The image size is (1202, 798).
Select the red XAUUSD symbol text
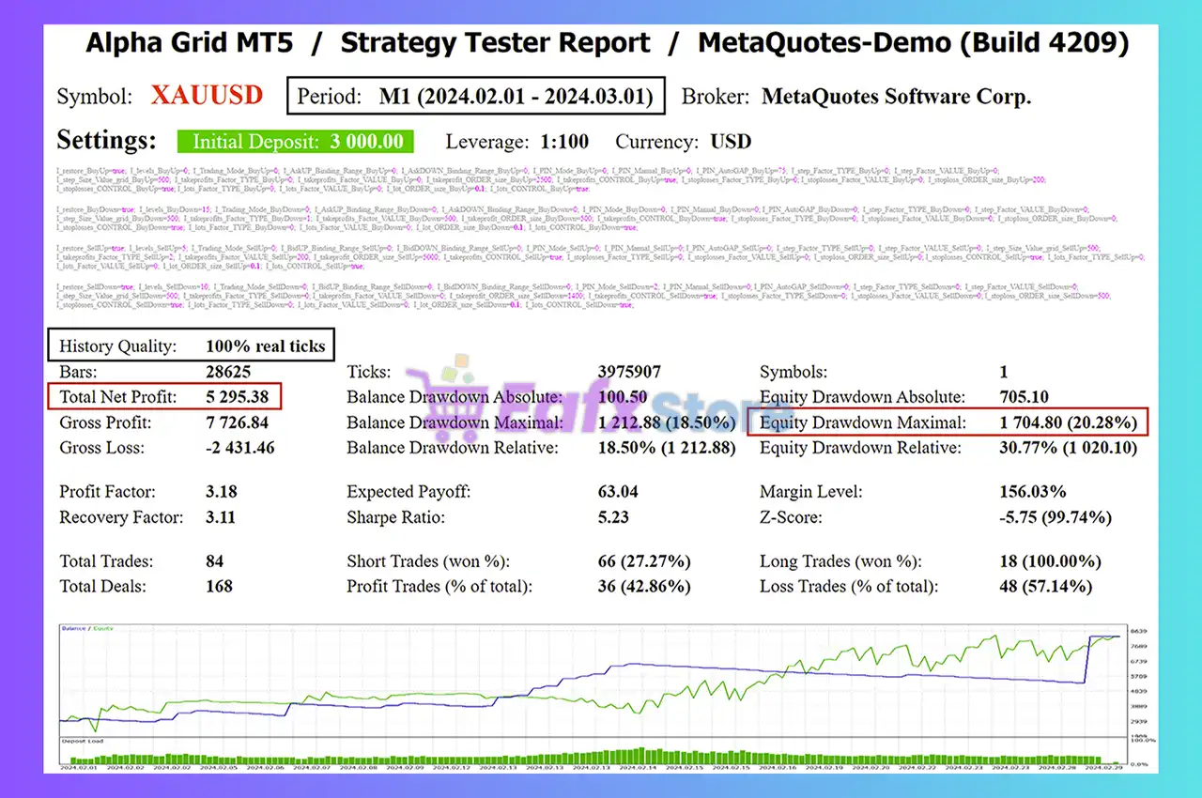tap(207, 96)
